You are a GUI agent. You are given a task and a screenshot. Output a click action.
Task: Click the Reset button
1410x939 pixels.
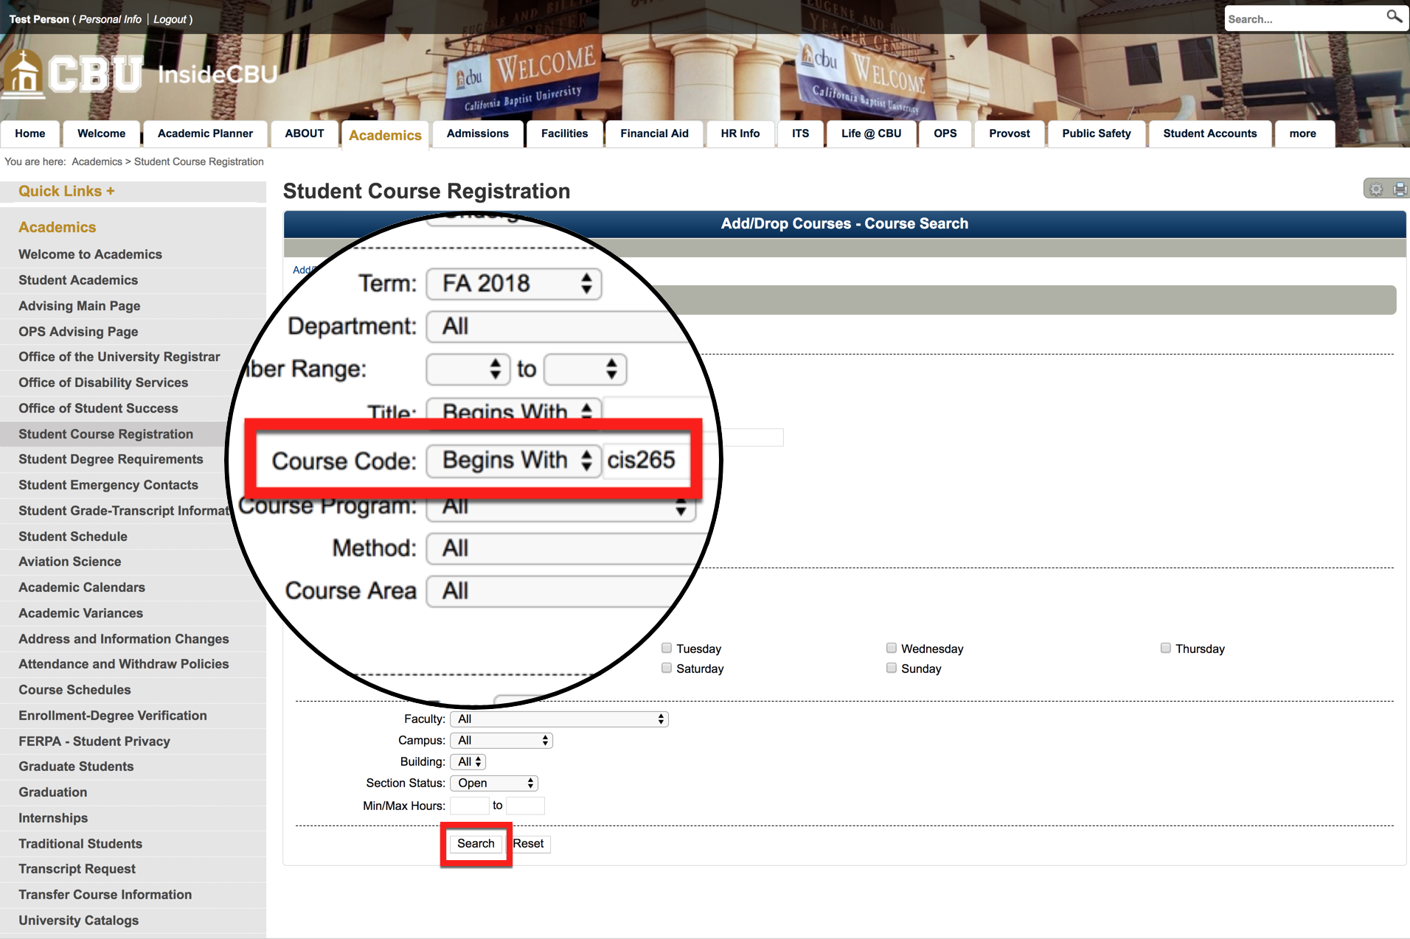click(x=529, y=844)
